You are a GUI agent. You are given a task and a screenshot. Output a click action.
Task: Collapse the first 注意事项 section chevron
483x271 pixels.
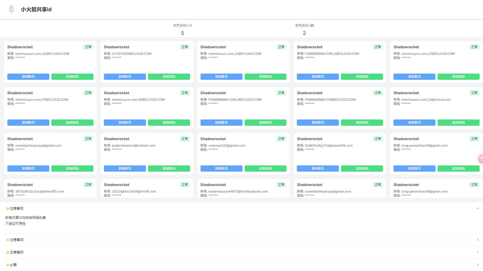477,209
